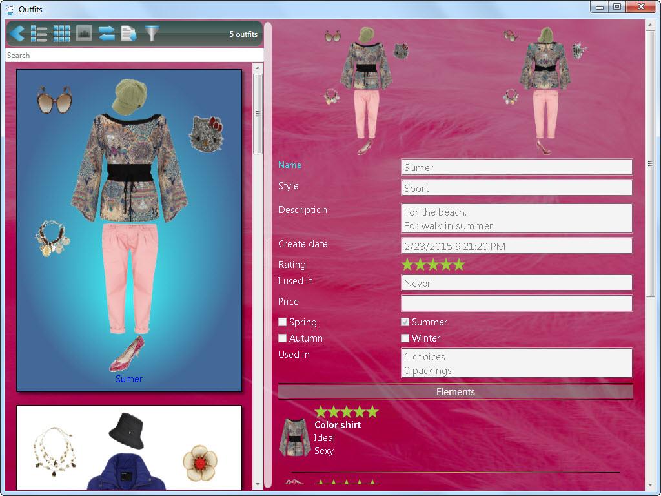Click the Search input field
Image resolution: width=661 pixels, height=496 pixels.
134,56
